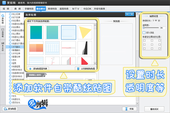The height and width of the screenshot is (113, 170).
Task: Close the 选择贴图 dialog
Action: pos(132,14)
